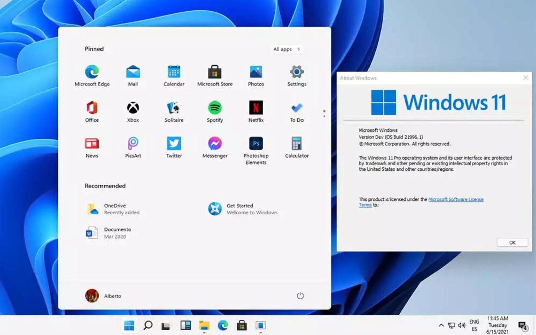
Task: Click the All apps button
Action: pyautogui.click(x=287, y=49)
